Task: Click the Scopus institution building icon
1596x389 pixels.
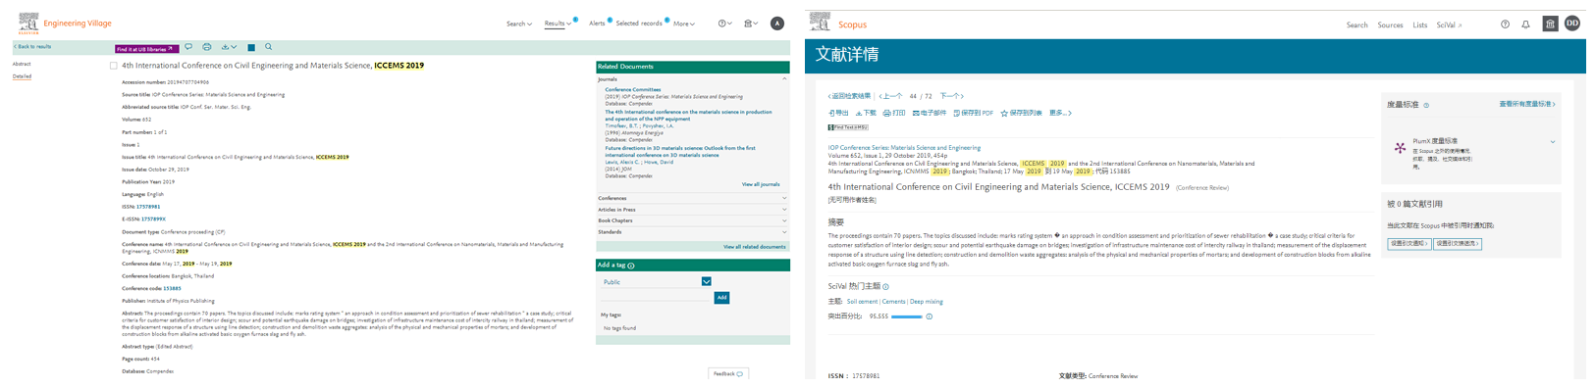Action: coord(1550,24)
